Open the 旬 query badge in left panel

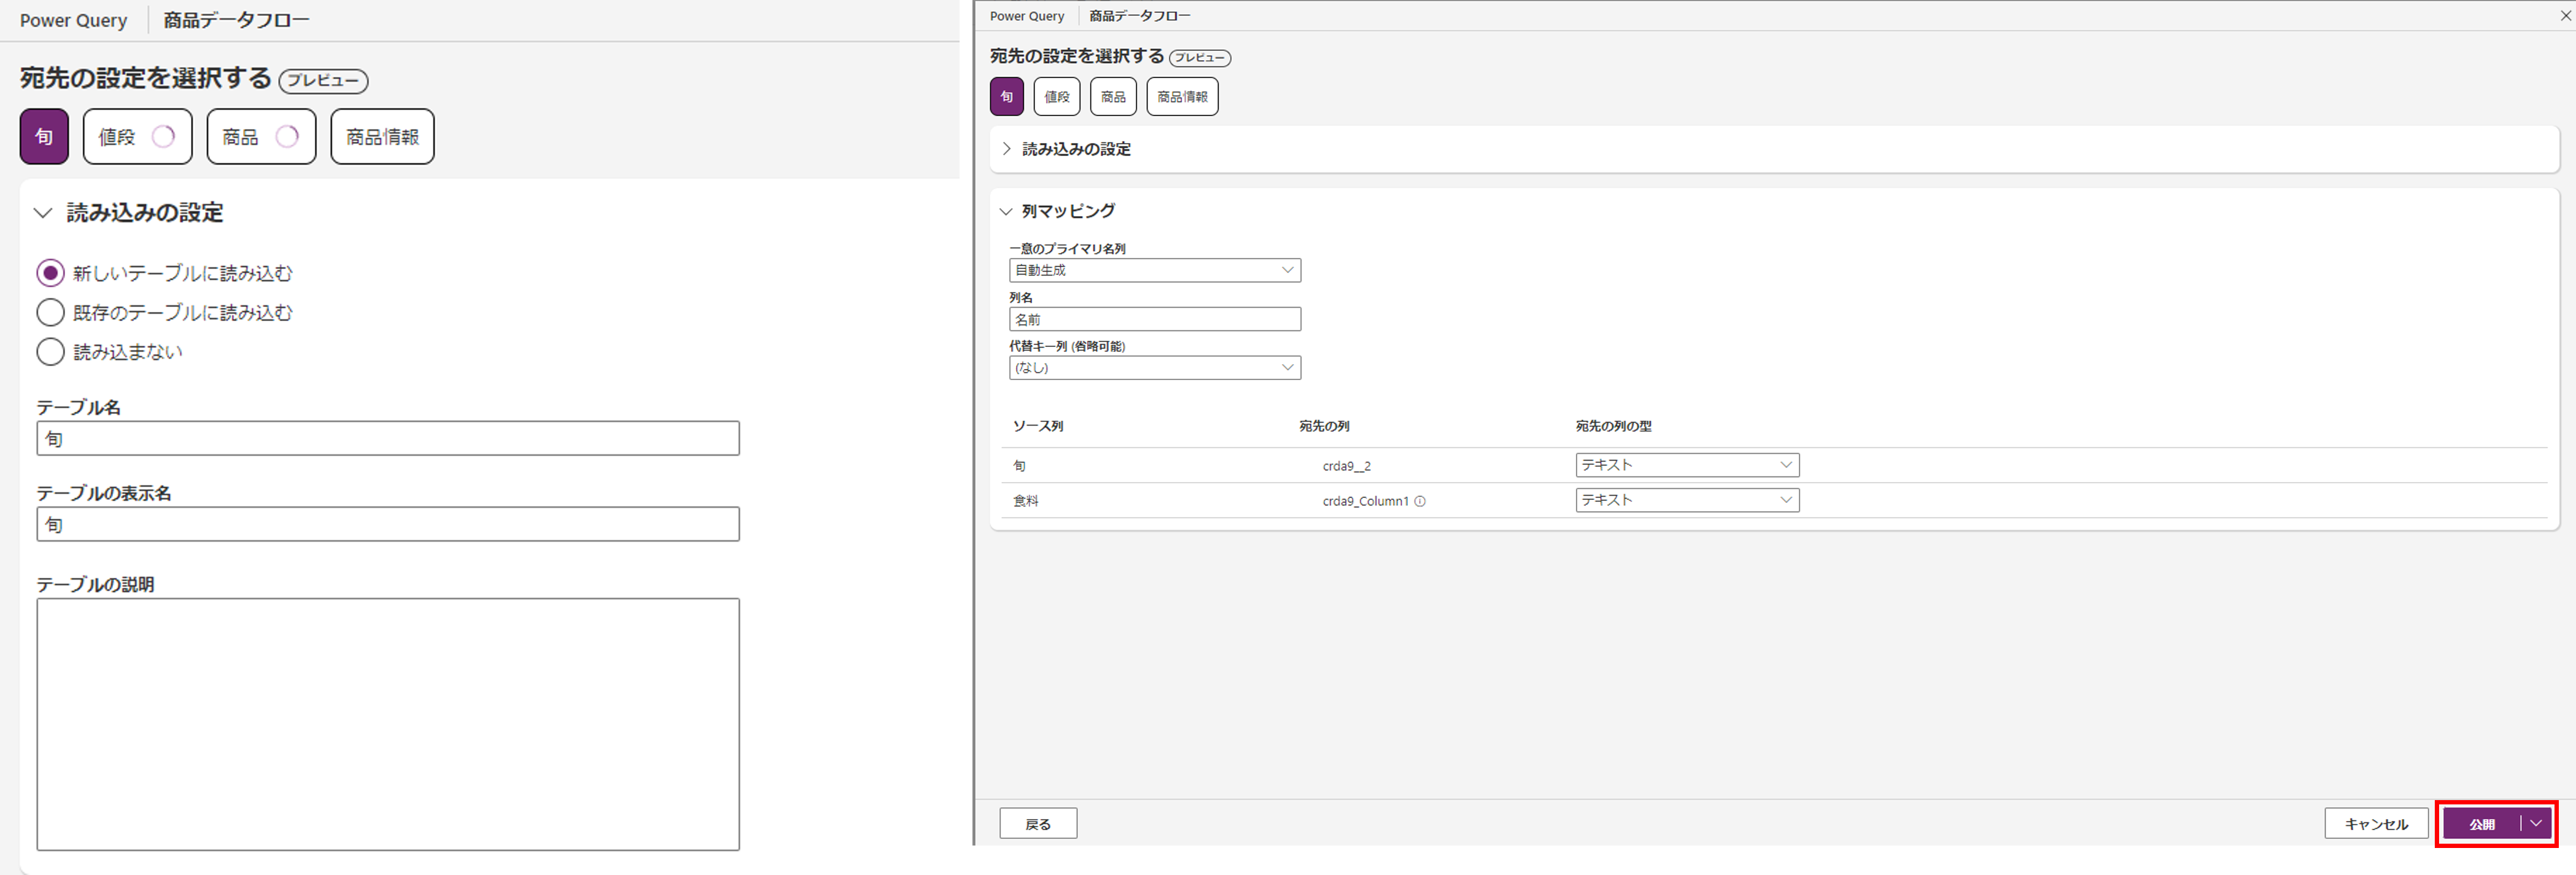click(43, 136)
